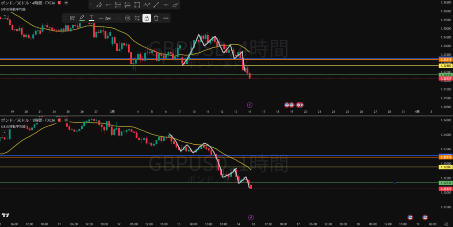The width and height of the screenshot is (453, 227).
Task: Toggle the lock on the selected drawing
Action: (x=146, y=18)
